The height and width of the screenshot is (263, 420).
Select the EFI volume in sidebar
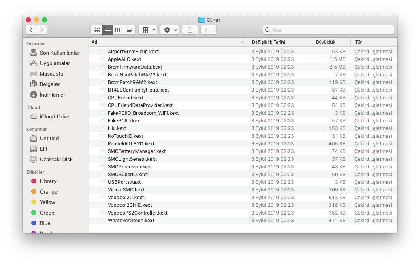tap(43, 149)
